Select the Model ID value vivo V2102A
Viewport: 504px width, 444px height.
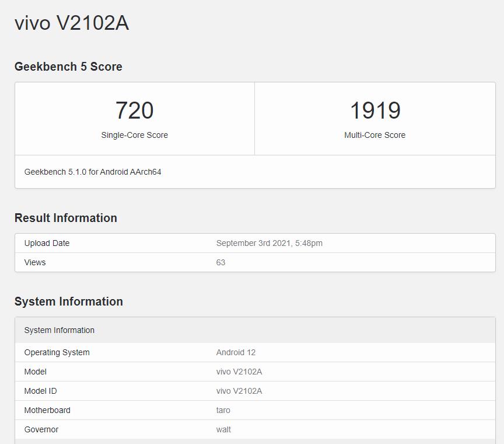239,391
